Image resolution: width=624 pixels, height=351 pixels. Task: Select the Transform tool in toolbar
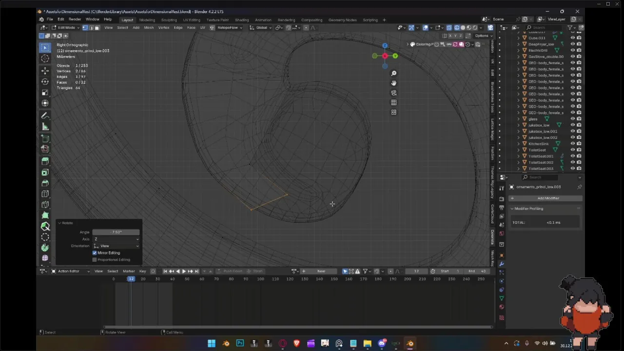tap(45, 103)
